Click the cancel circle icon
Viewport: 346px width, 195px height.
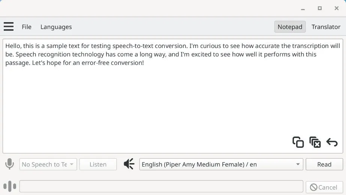(x=313, y=187)
